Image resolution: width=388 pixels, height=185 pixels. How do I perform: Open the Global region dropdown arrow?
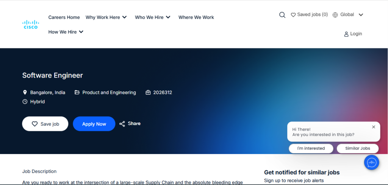(x=361, y=15)
